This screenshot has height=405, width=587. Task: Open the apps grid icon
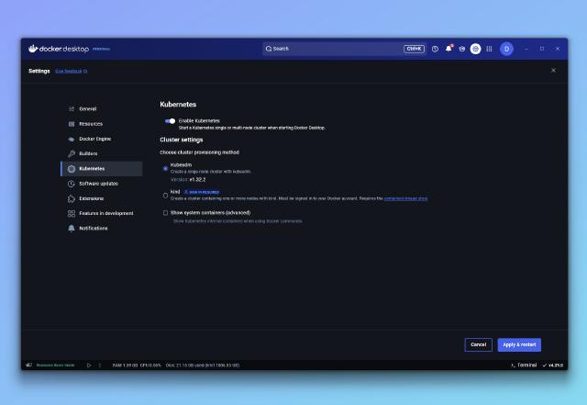point(489,49)
